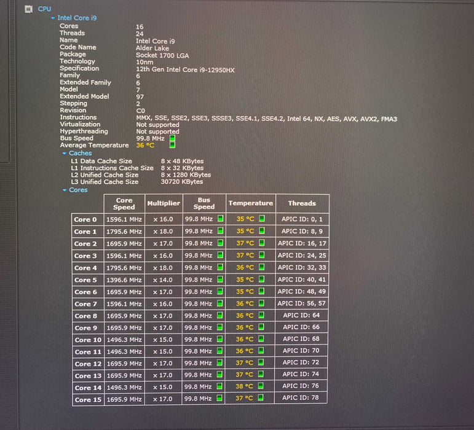Click the Extended Model 97 value
Image resolution: width=474 pixels, height=430 pixels.
point(140,97)
